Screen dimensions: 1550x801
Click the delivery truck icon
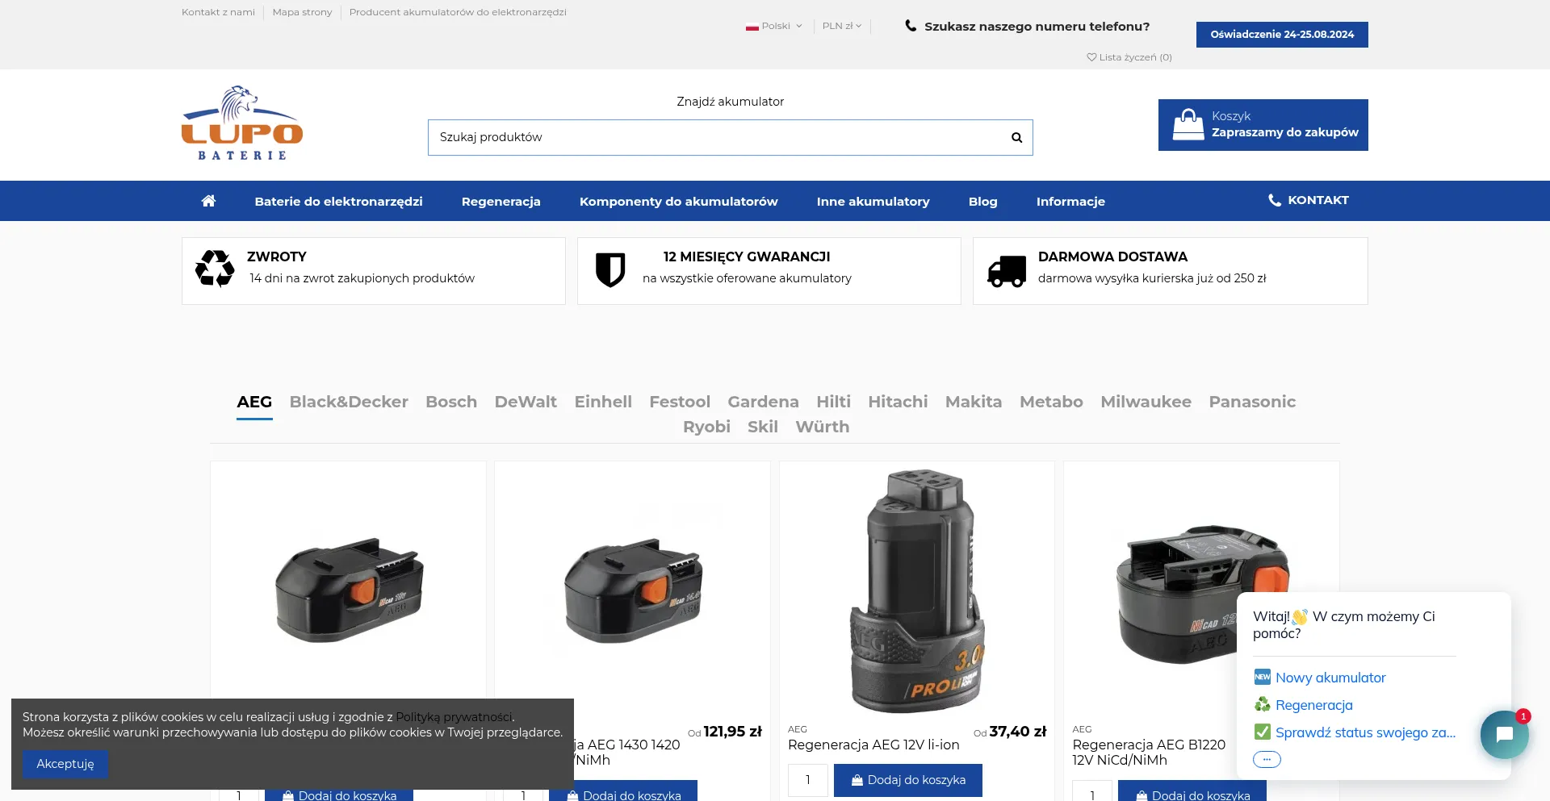[x=1007, y=271]
